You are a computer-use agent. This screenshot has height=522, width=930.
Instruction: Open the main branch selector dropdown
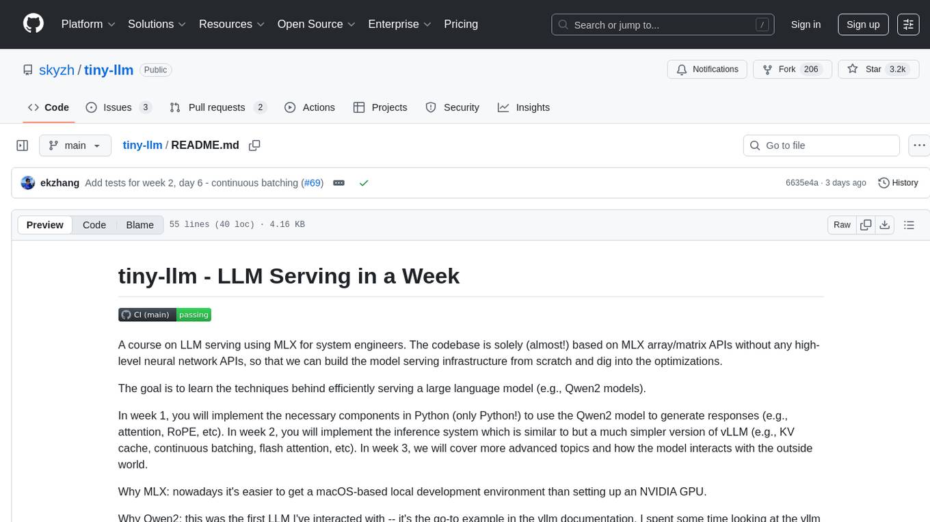(x=75, y=146)
